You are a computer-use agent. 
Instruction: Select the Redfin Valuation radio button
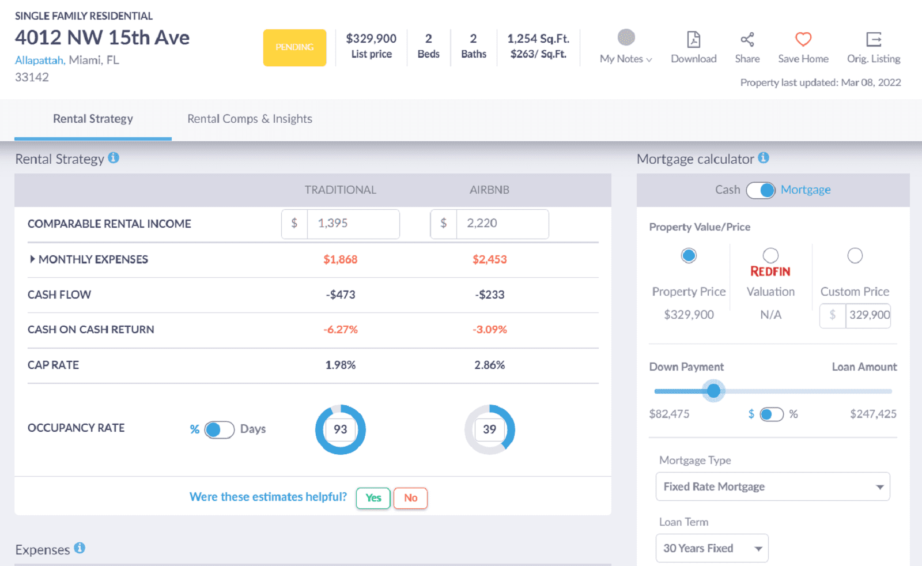[770, 255]
